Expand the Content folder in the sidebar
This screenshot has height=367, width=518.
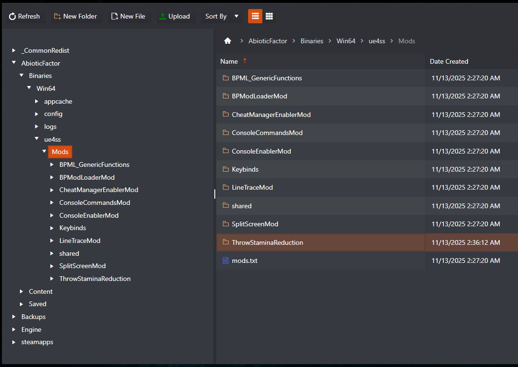pos(21,291)
